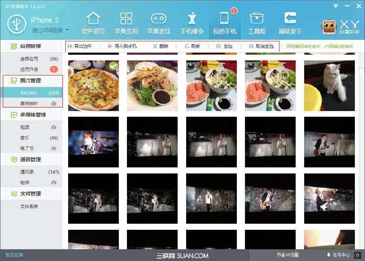
Task: Click the photo list vertical scrollbar
Action: [361, 71]
